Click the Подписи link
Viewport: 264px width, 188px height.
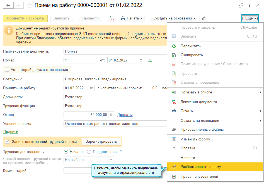(11, 132)
